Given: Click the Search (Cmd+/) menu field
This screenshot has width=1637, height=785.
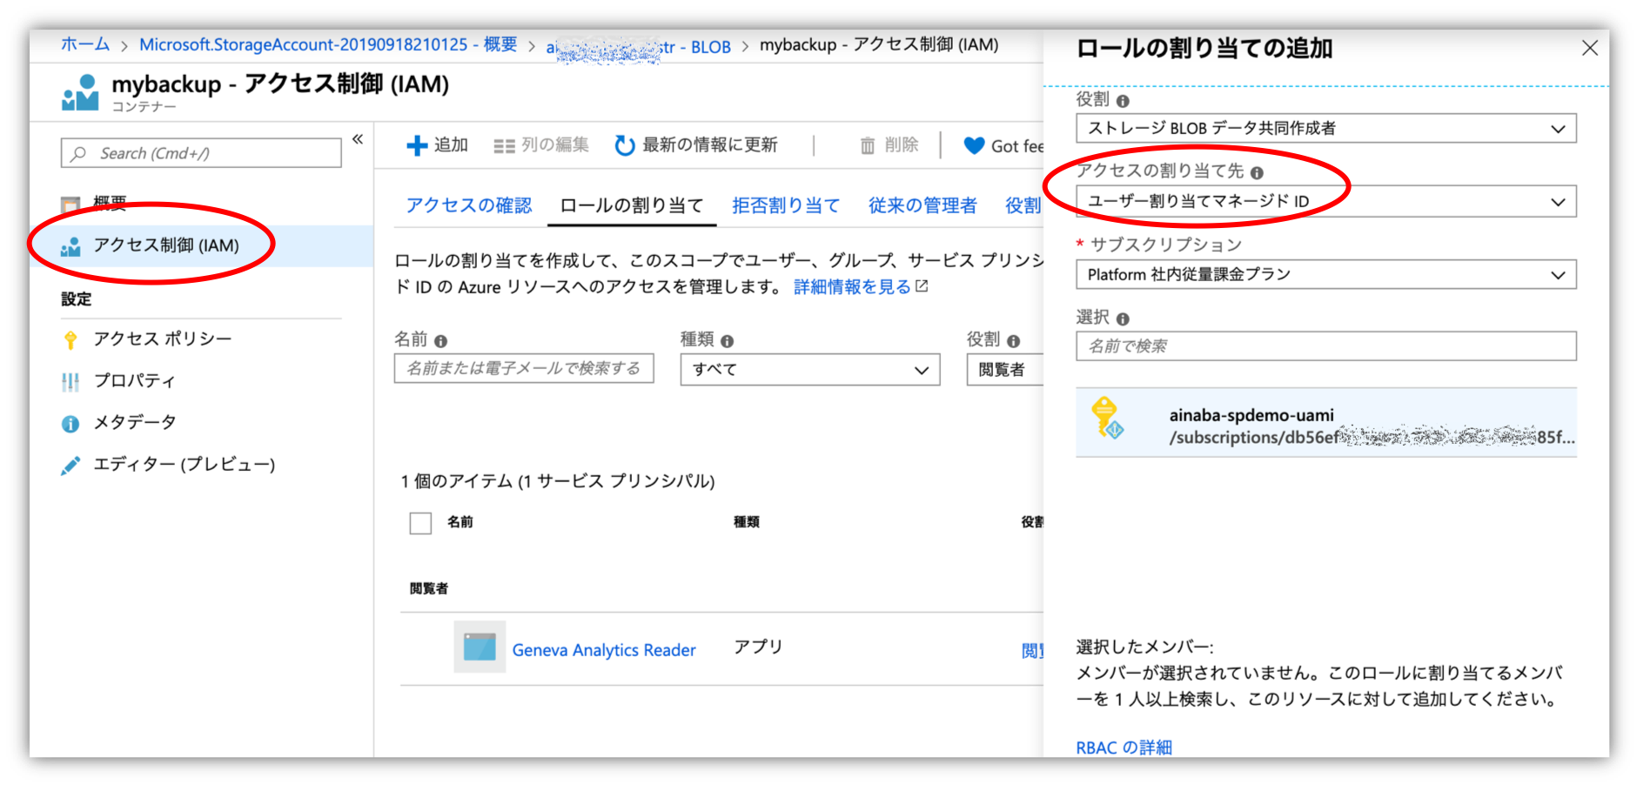Looking at the screenshot, I should 201,153.
